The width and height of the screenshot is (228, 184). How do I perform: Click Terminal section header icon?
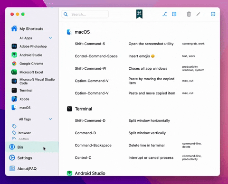[x=69, y=109]
